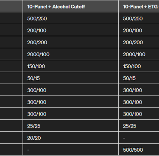Screen dimensions: 159x156
Task: Click the 150/100 cell under the ETG column
Action: pos(139,66)
